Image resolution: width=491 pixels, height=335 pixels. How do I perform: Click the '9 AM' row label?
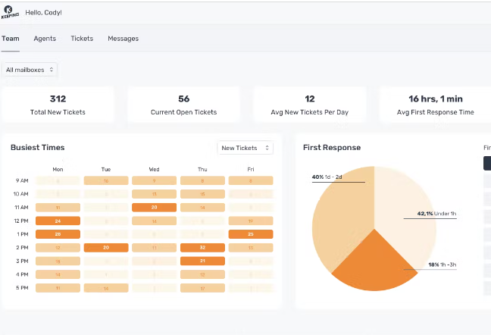pos(22,180)
